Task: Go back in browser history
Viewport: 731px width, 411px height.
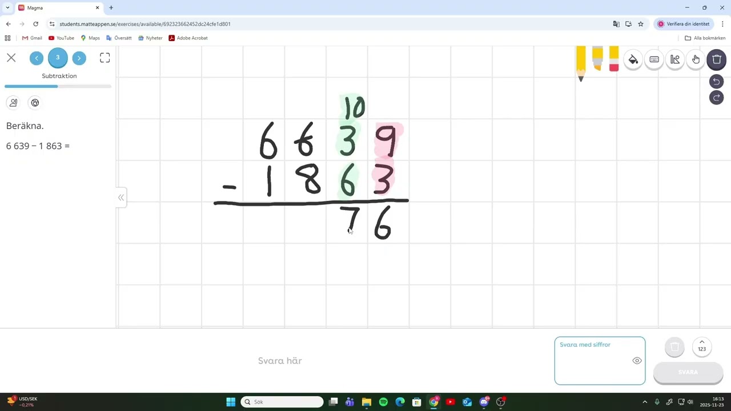Action: (8, 24)
